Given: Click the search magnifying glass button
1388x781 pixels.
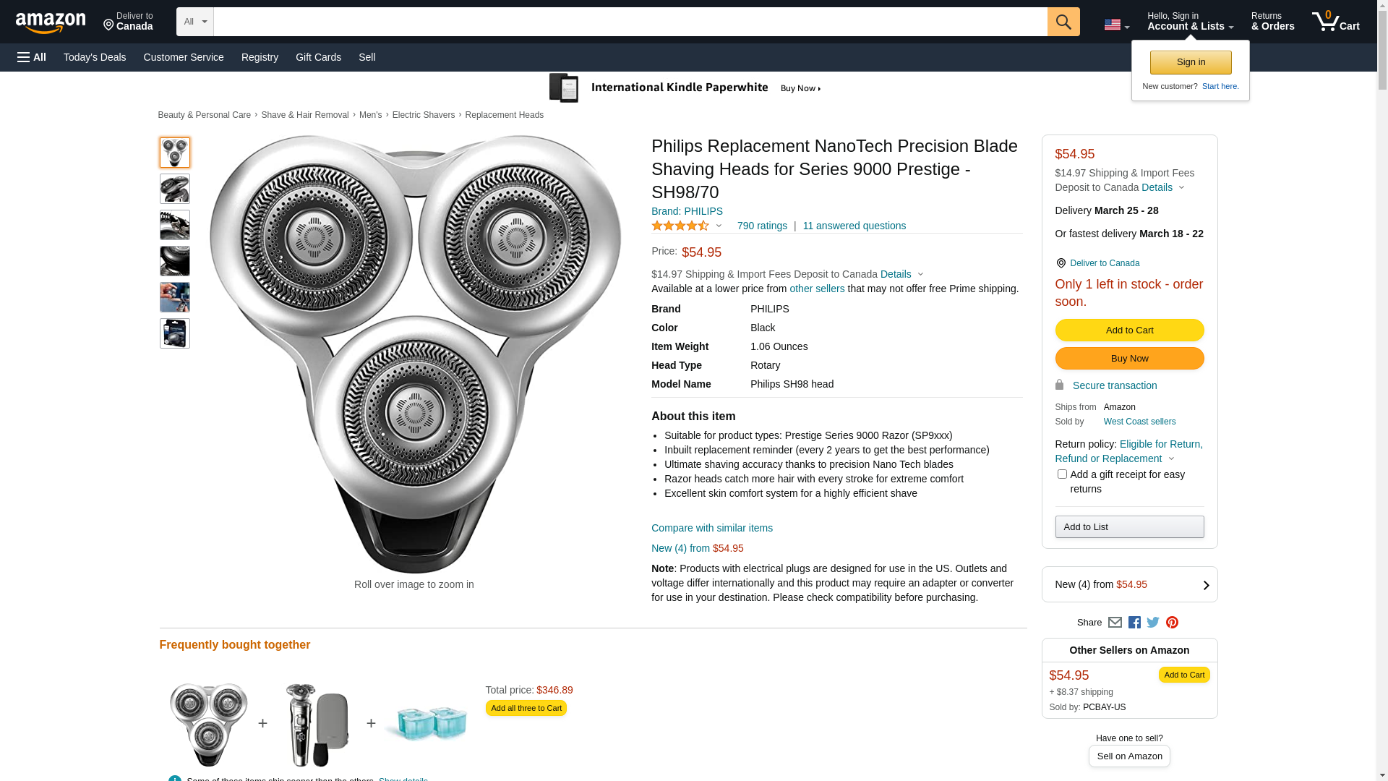Looking at the screenshot, I should coord(1063,22).
